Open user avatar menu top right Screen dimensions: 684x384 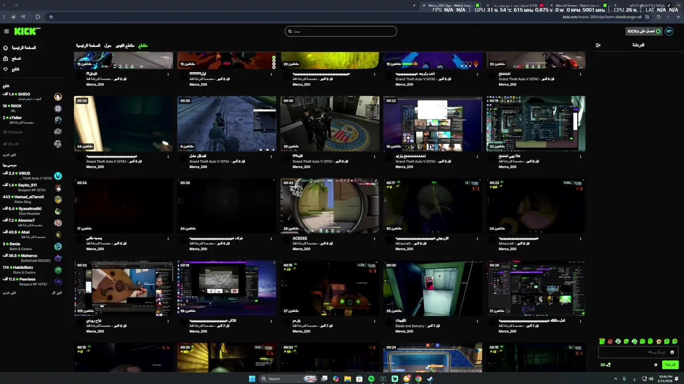pos(669,31)
